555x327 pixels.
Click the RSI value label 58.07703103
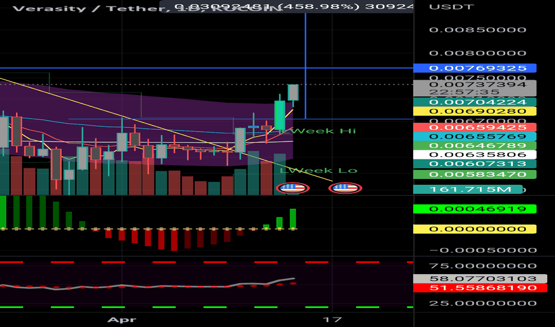tap(480, 279)
